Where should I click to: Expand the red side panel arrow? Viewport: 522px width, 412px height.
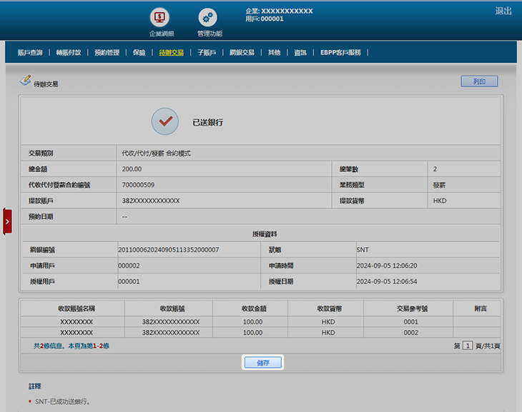7,221
